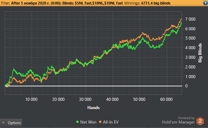The image size is (208, 128).
Task: Click the Hold'em Manager 2 logo icon
Action: coord(200,121)
